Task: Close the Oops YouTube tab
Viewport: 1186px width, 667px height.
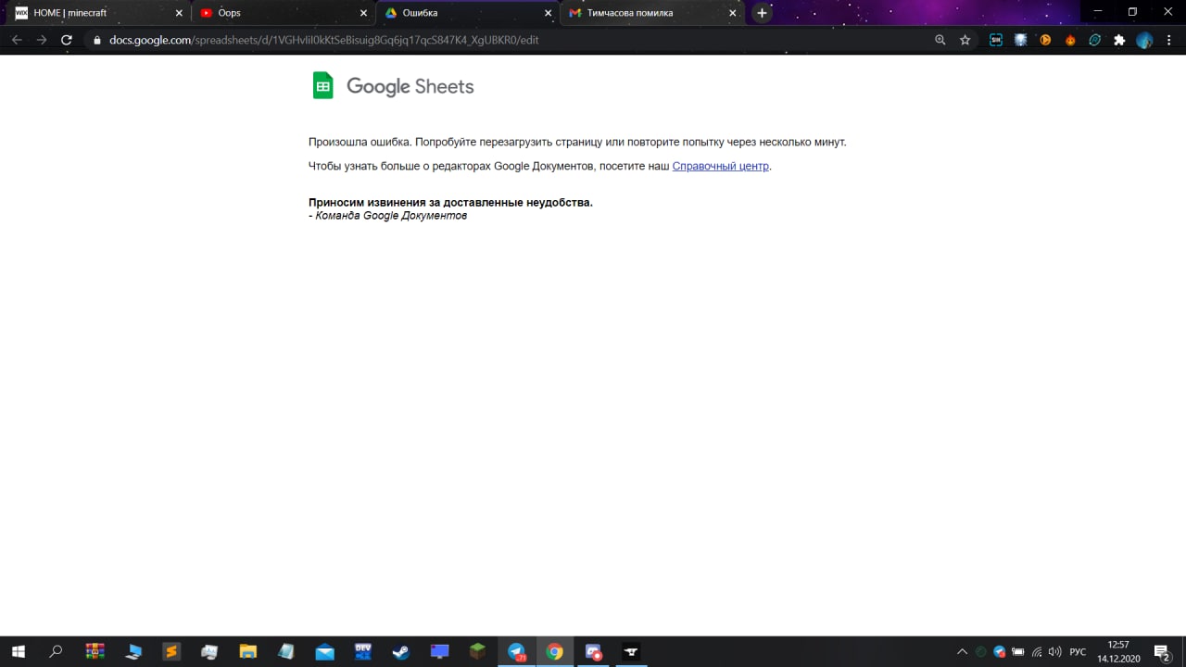Action: [363, 13]
